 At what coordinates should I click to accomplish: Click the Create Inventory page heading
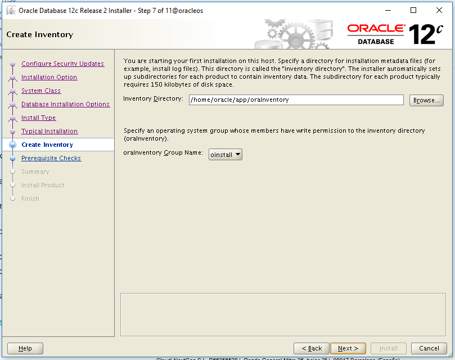point(40,34)
